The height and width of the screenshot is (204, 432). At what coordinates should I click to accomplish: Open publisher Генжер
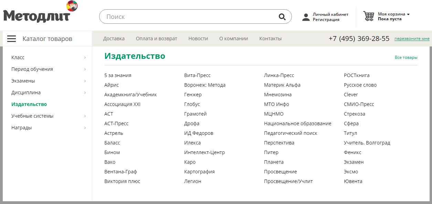193,95
